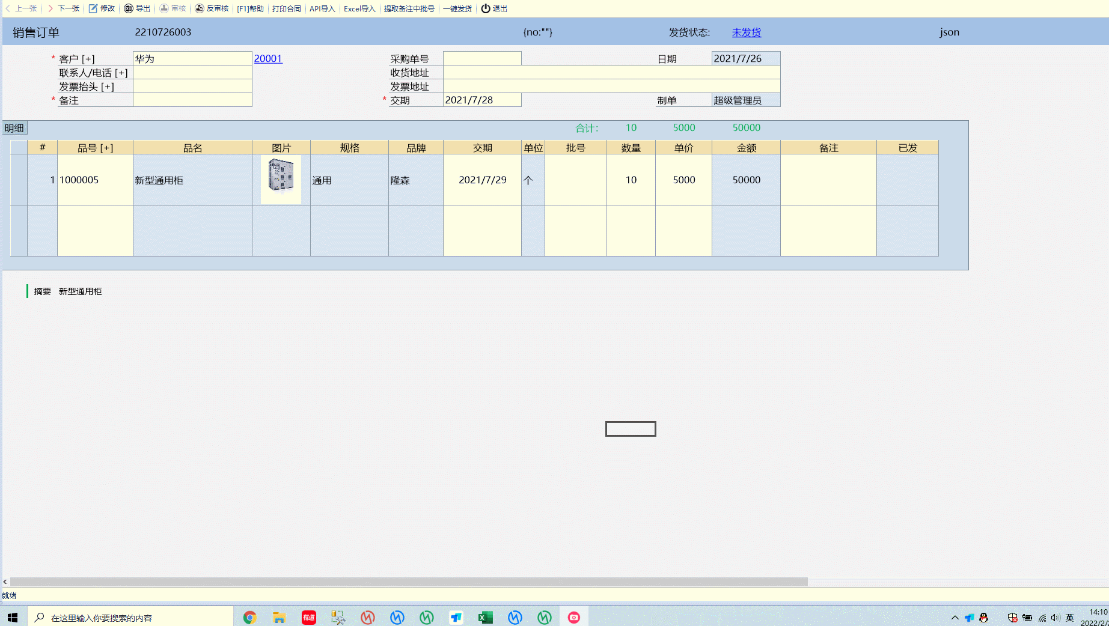1109x626 pixels.
Task: Click the horizontal scrollbar at the bottom
Action: (409, 582)
